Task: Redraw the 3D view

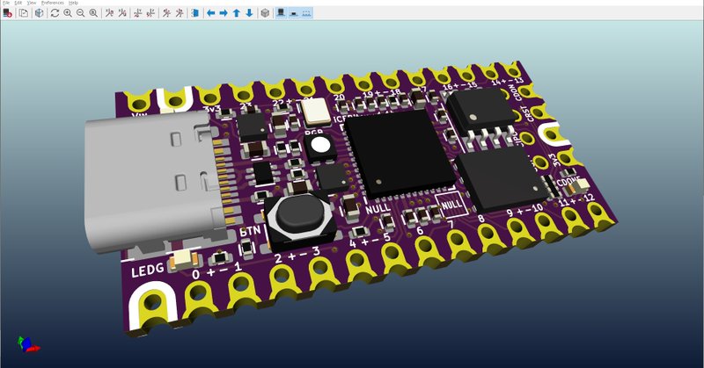Action: pos(55,13)
